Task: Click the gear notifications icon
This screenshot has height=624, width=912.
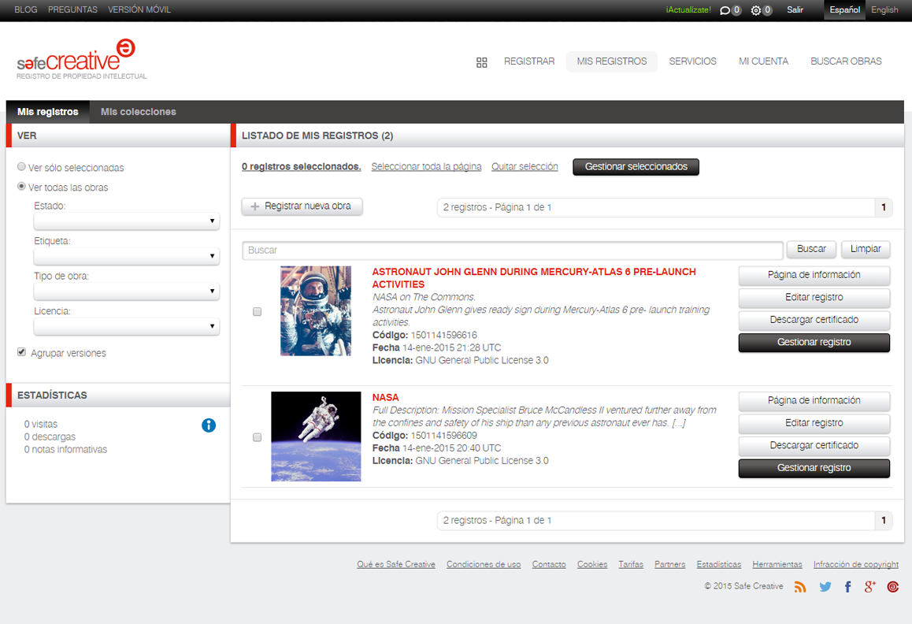Action: tap(756, 10)
